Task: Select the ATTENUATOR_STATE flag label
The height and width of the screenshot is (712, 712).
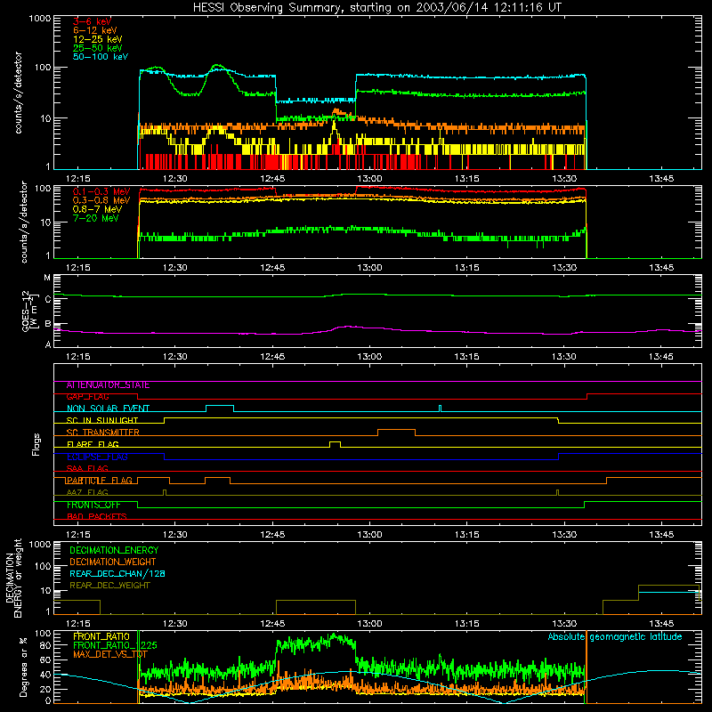Action: pyautogui.click(x=108, y=385)
